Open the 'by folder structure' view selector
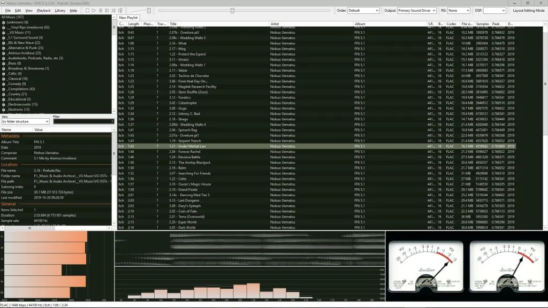 [25, 121]
